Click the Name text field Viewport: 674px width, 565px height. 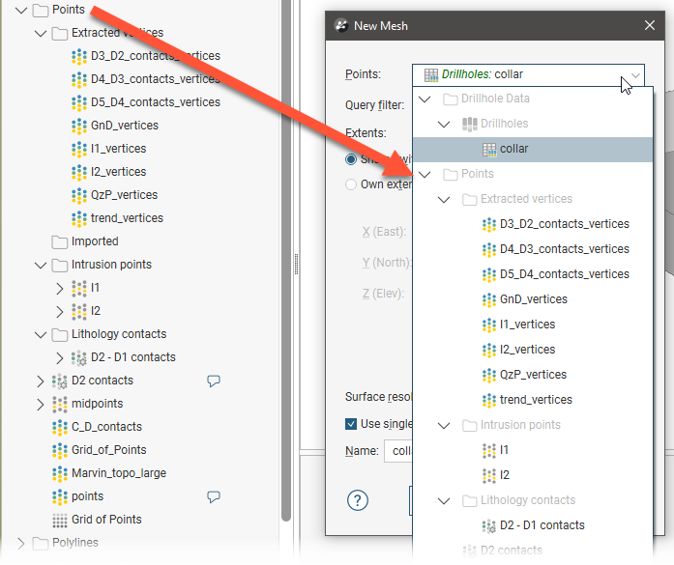(398, 451)
